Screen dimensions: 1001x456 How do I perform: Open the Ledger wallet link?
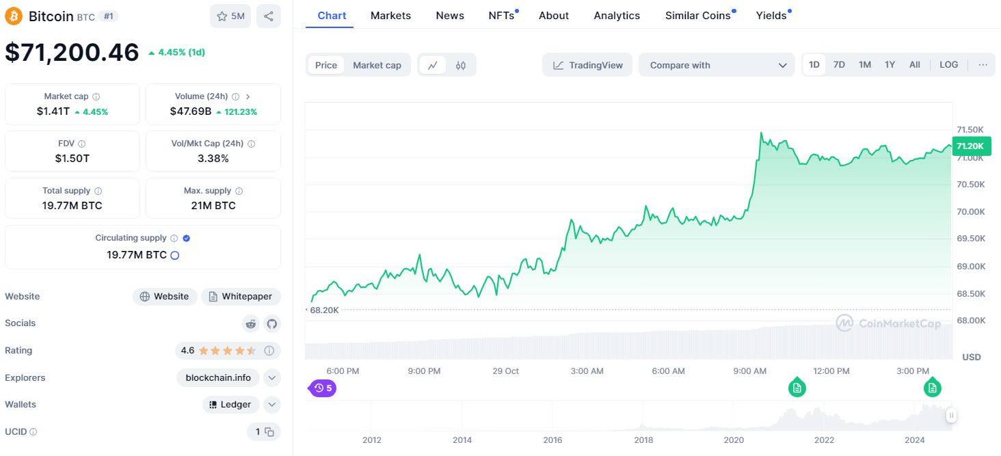pos(231,405)
